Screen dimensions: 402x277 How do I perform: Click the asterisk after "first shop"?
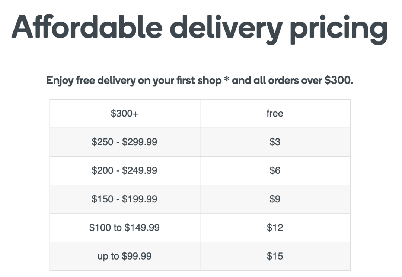226,79
